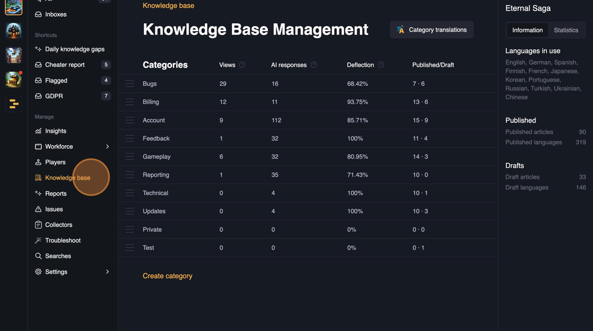The image size is (593, 331).
Task: Select the Information tab
Action: click(x=527, y=30)
